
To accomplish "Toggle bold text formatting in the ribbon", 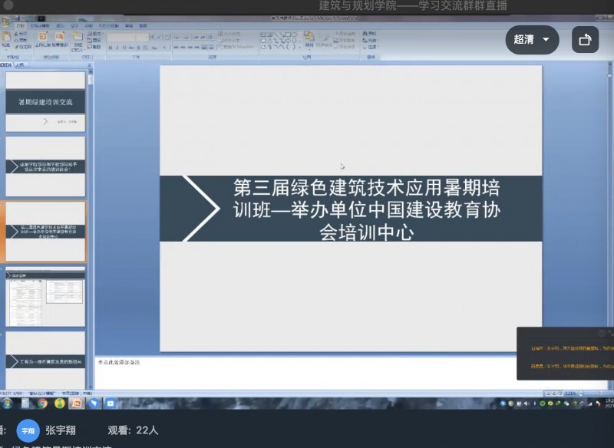I will (x=111, y=48).
